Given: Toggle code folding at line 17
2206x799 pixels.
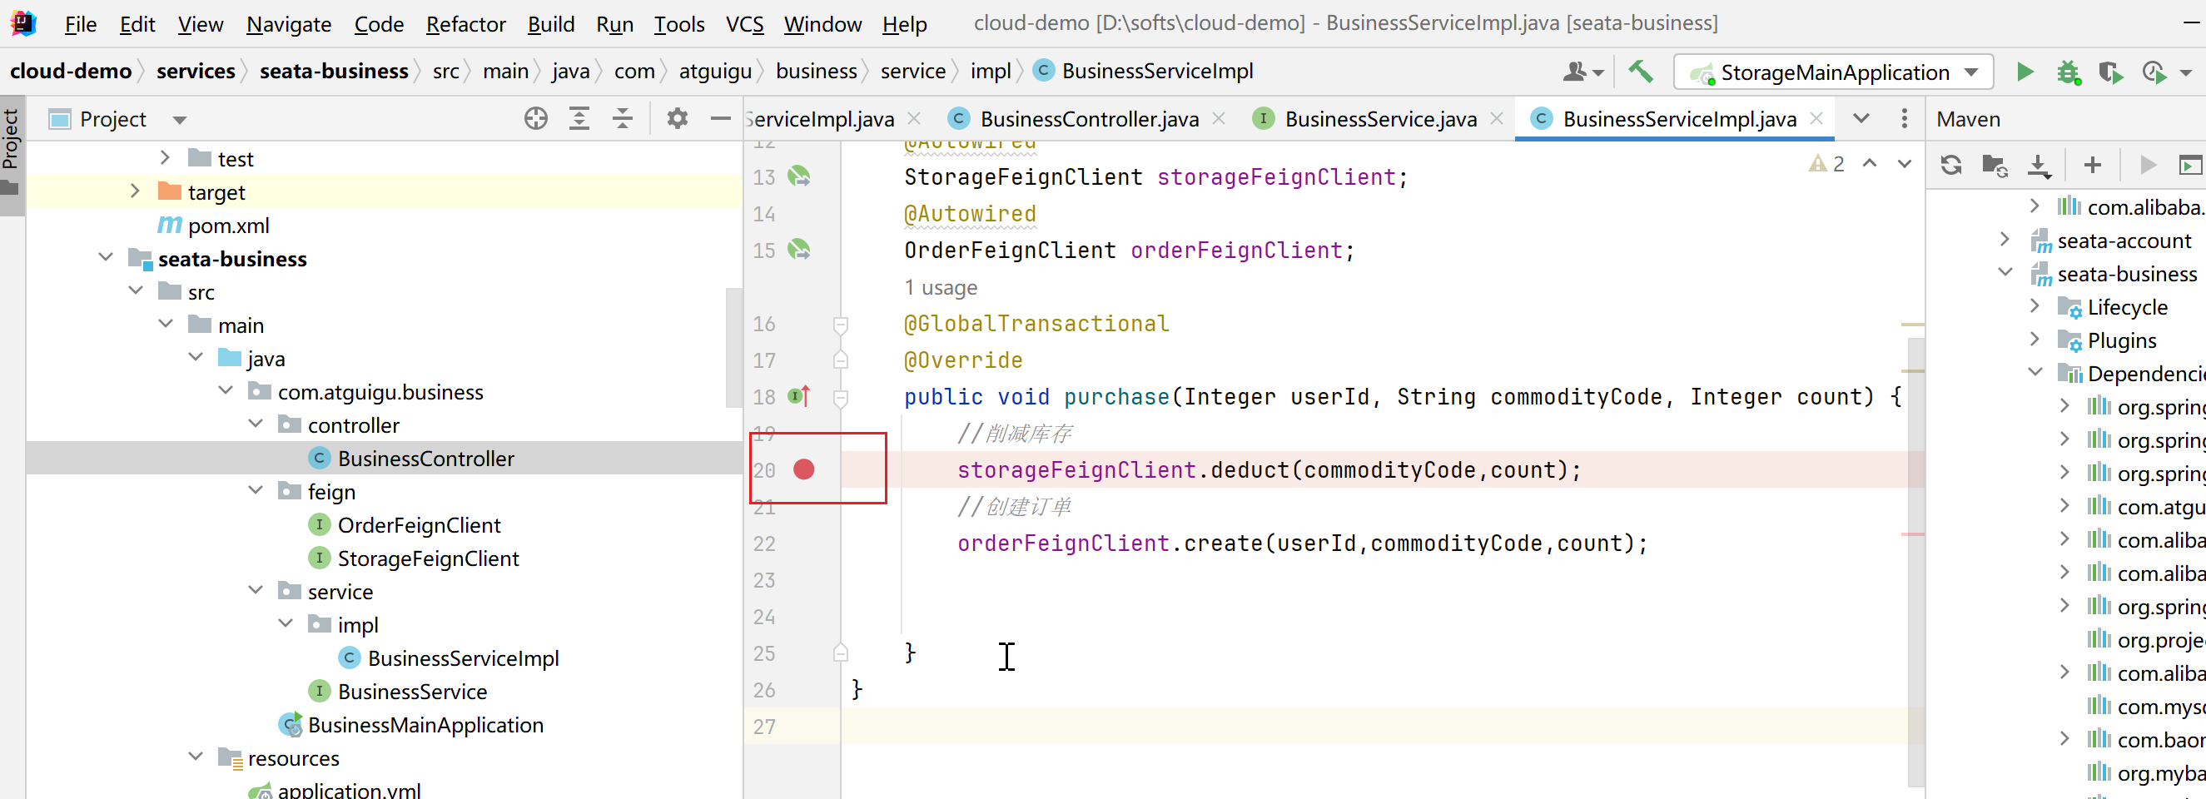Looking at the screenshot, I should pos(841,360).
